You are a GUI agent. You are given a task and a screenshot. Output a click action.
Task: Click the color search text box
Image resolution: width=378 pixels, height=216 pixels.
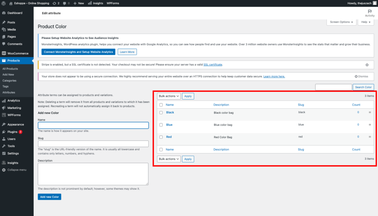point(333,87)
